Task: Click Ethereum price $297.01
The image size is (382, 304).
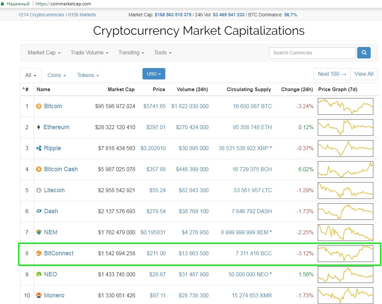Action: 156,127
